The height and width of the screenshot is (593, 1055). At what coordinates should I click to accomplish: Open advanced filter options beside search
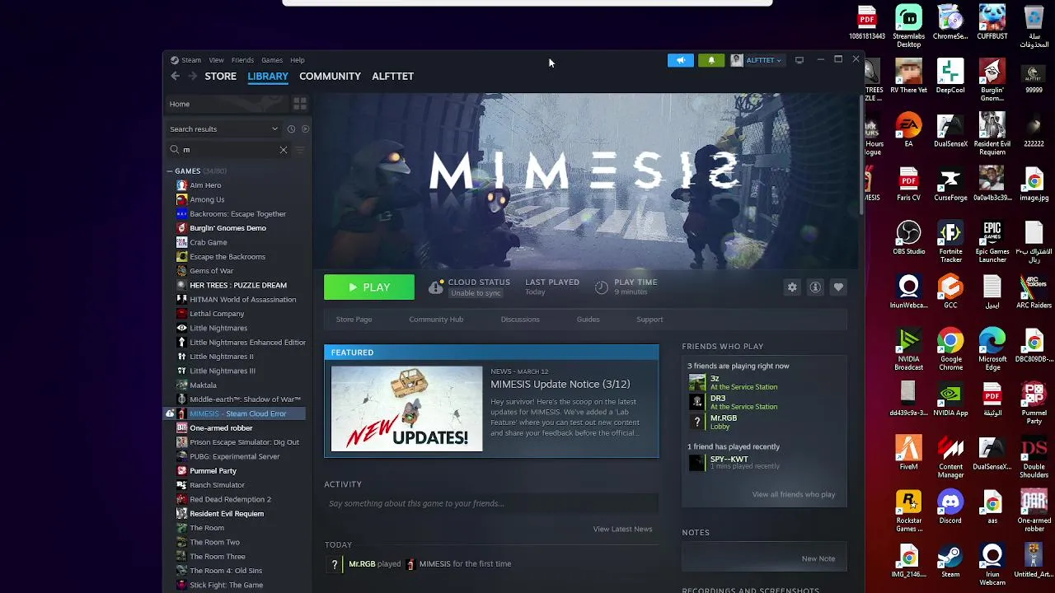click(x=299, y=150)
